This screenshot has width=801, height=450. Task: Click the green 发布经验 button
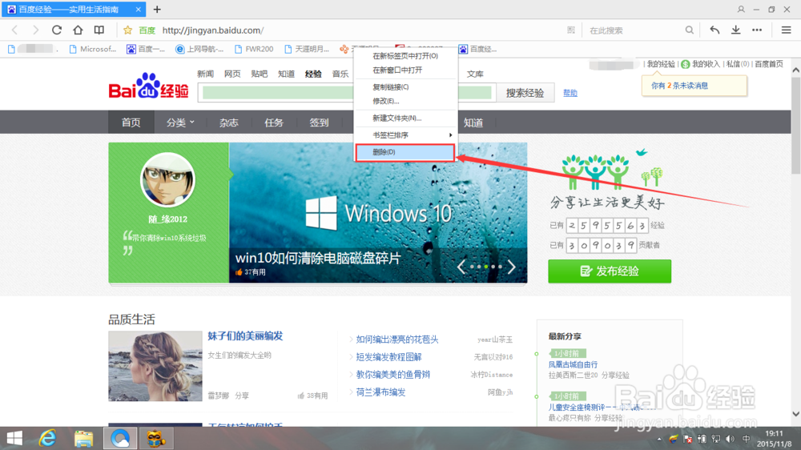pyautogui.click(x=610, y=271)
